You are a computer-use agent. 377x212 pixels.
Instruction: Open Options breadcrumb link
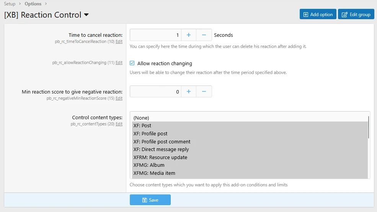click(33, 4)
